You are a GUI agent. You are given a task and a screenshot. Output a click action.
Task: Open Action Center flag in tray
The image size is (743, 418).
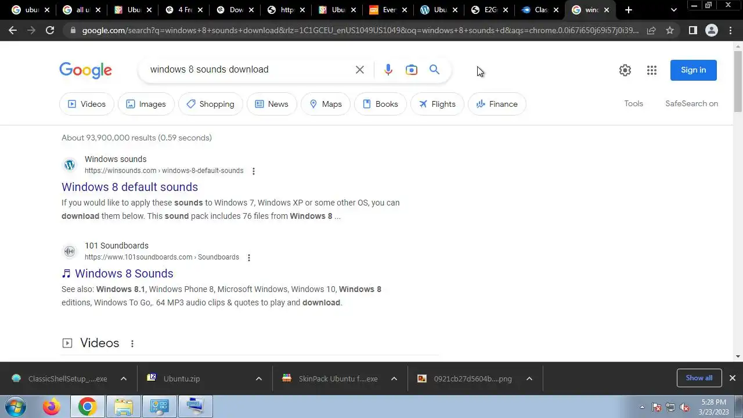click(x=657, y=407)
